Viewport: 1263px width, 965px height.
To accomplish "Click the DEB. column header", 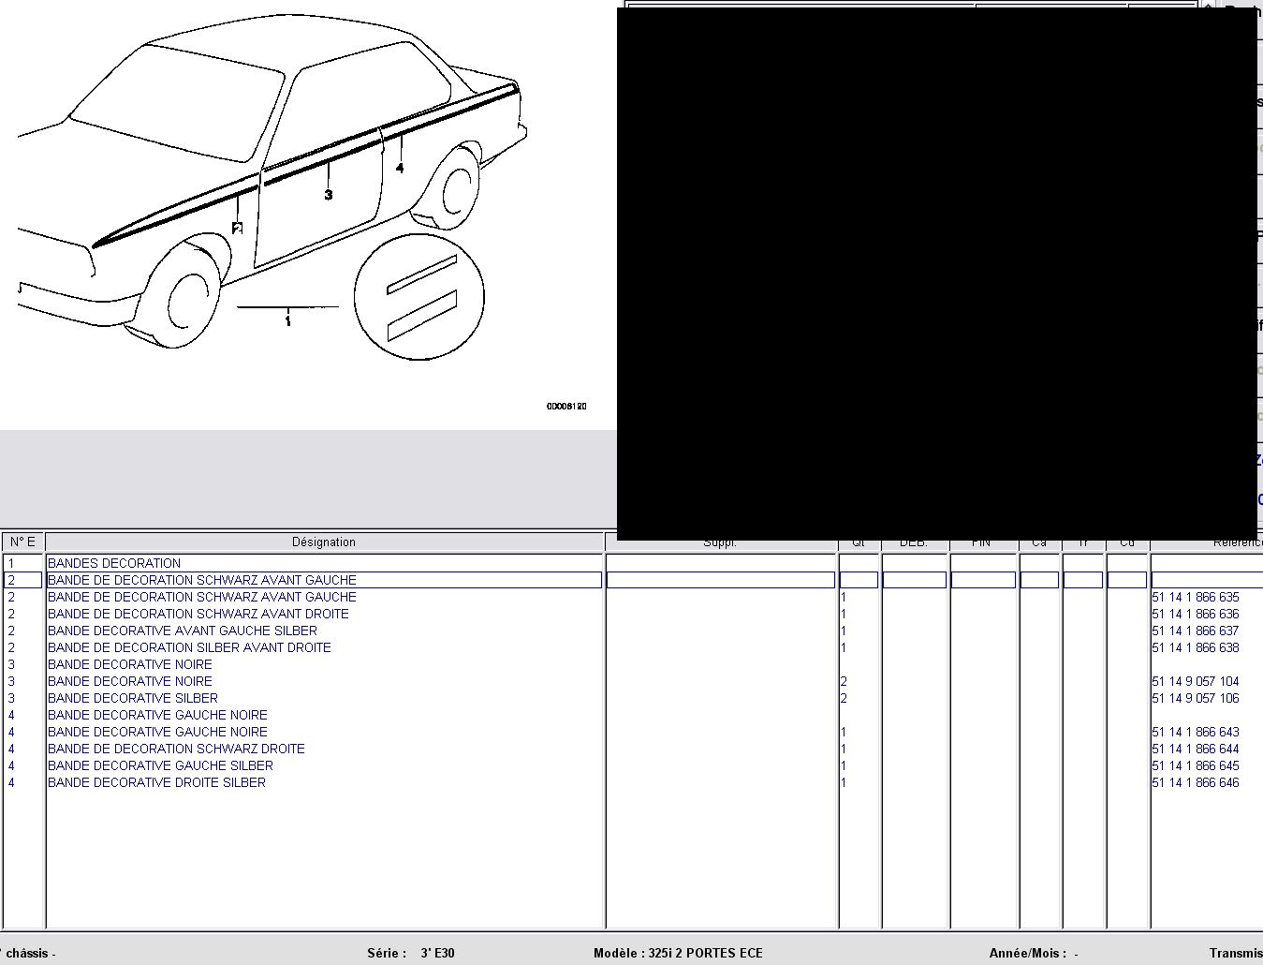I will click(x=913, y=543).
